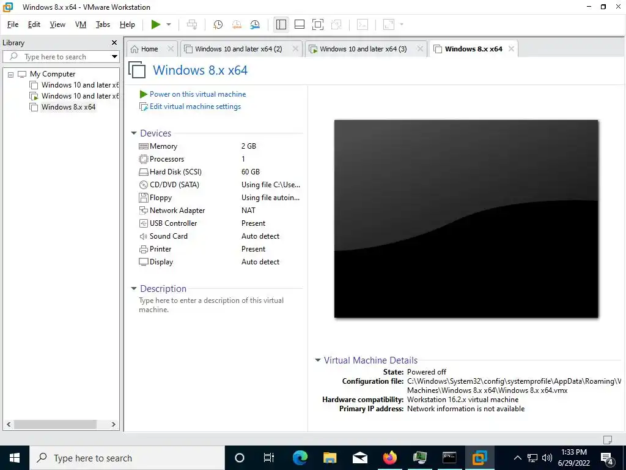
Task: Click the Processors device icon
Action: click(143, 159)
